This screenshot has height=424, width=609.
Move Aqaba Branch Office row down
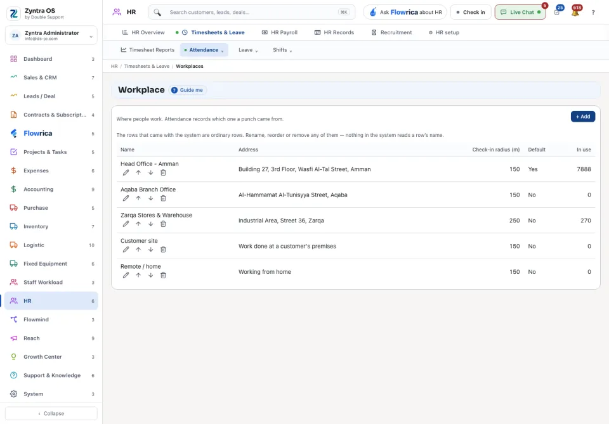click(x=151, y=198)
